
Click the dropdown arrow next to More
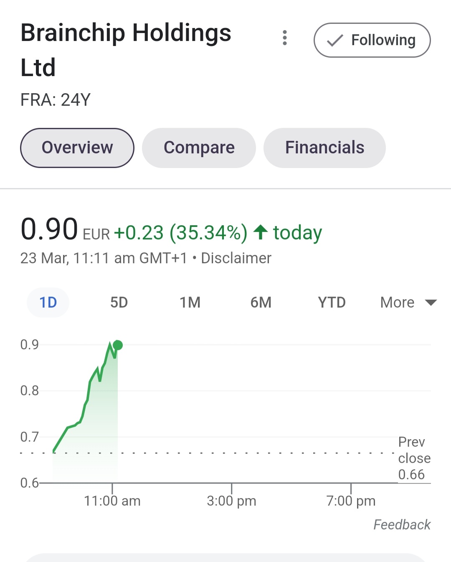click(431, 303)
